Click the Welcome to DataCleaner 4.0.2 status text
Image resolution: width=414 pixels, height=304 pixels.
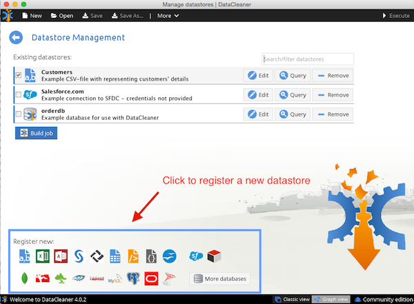48,299
